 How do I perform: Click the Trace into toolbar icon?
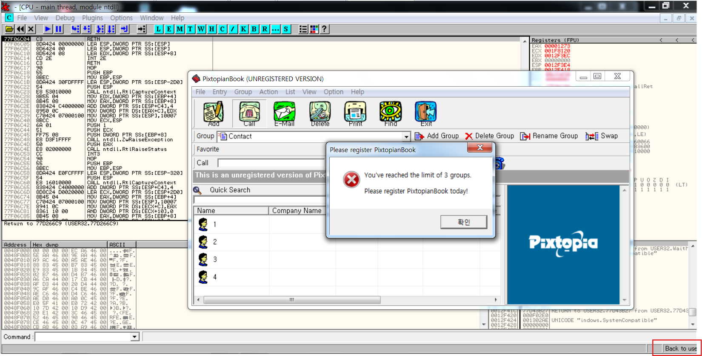click(x=100, y=29)
